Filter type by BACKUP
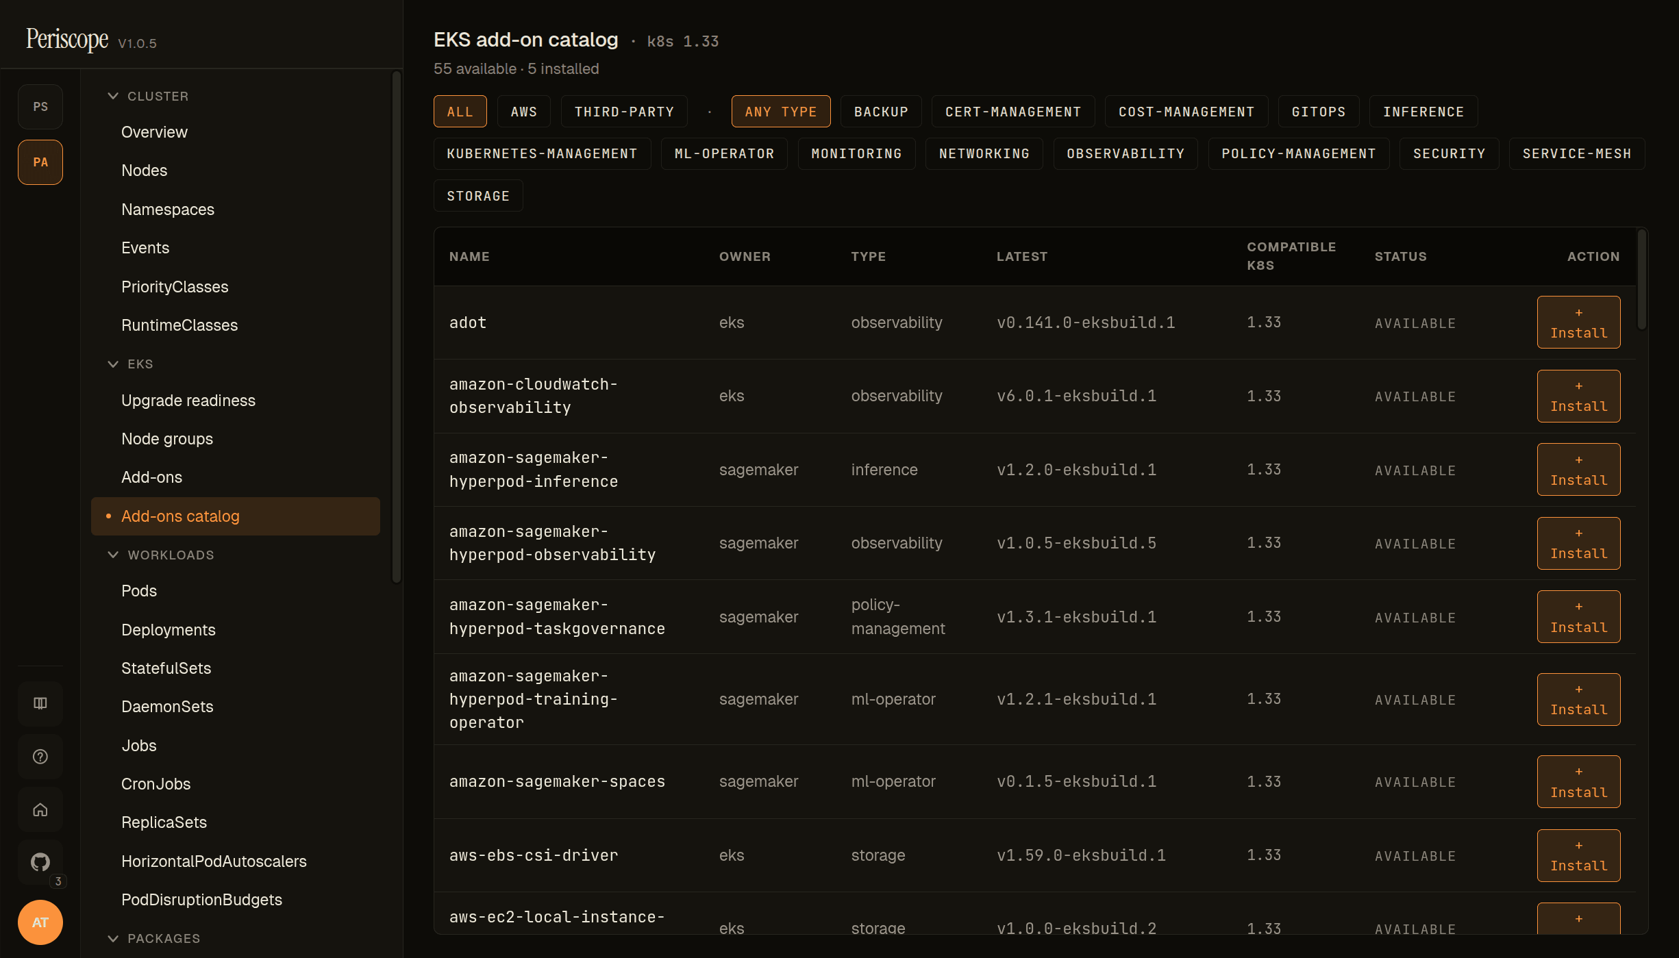The width and height of the screenshot is (1679, 958). (881, 112)
